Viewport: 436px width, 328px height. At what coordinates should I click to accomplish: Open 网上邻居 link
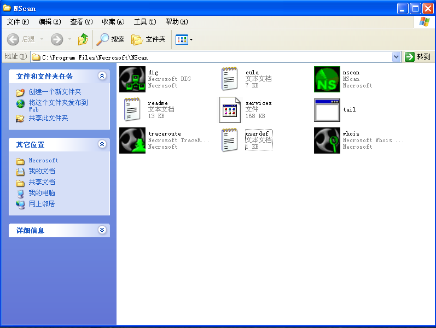click(42, 203)
